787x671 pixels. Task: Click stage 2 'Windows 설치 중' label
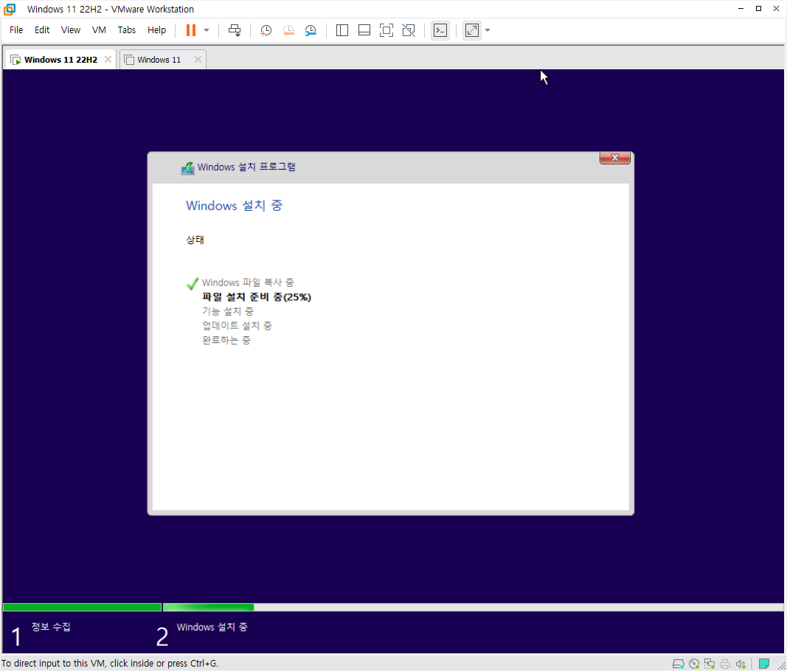point(212,627)
